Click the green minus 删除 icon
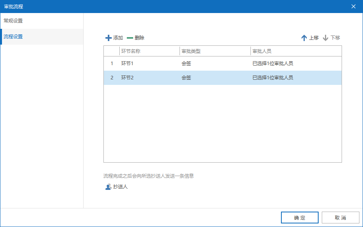The image size is (363, 227). click(130, 38)
